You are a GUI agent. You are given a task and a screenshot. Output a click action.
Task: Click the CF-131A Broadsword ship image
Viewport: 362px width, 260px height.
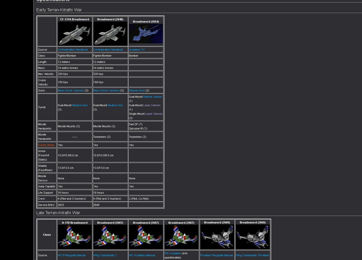coord(75,33)
